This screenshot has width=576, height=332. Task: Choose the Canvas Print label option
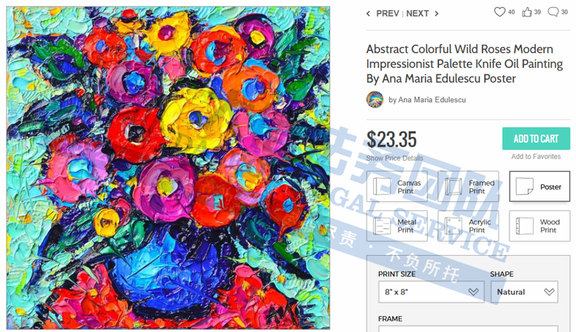pyautogui.click(x=409, y=187)
